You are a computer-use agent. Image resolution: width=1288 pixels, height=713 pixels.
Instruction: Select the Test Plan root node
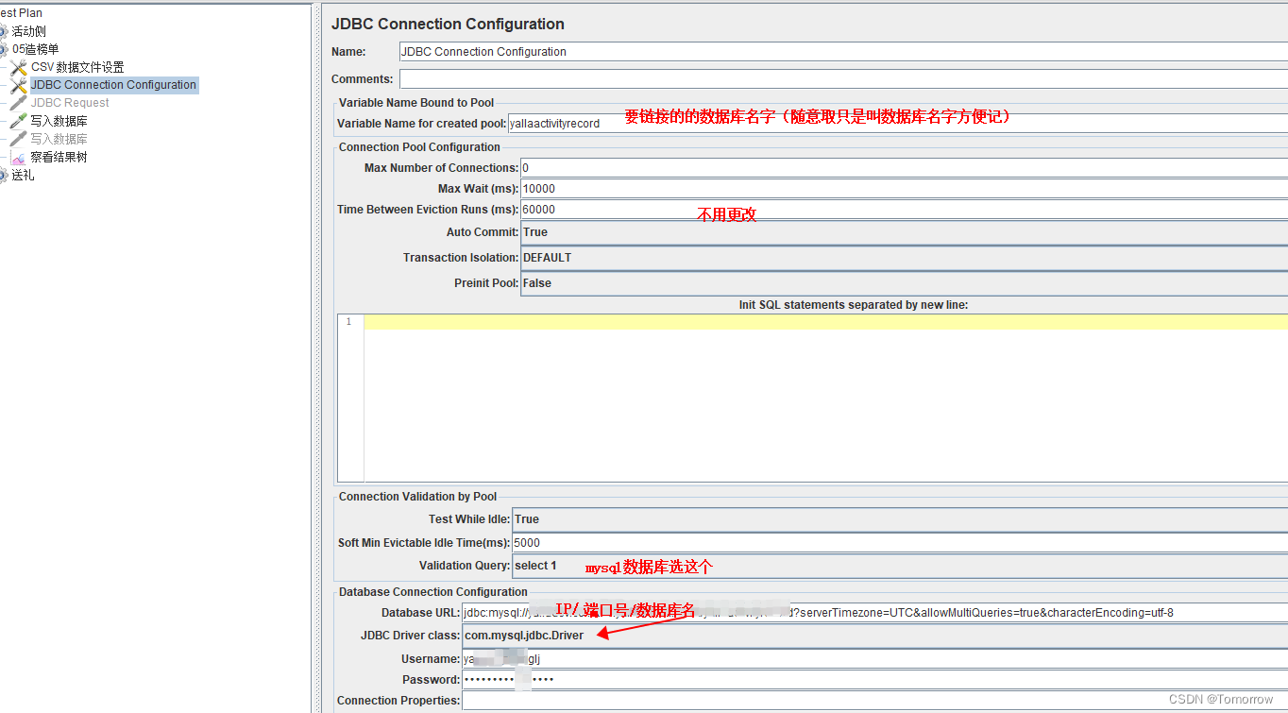click(x=19, y=12)
